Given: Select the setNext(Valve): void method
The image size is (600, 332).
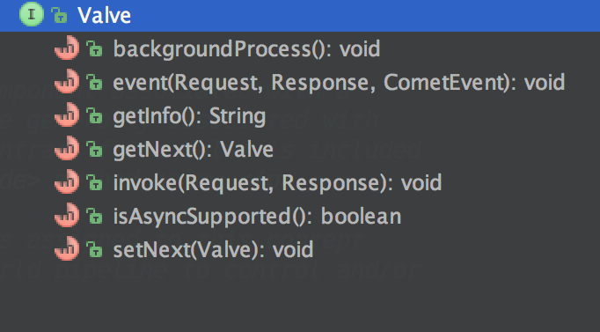Looking at the screenshot, I should pyautogui.click(x=213, y=250).
